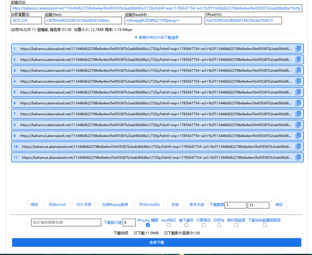Click the 下載執行緒 label
This screenshot has height=255, width=312.
[112, 222]
